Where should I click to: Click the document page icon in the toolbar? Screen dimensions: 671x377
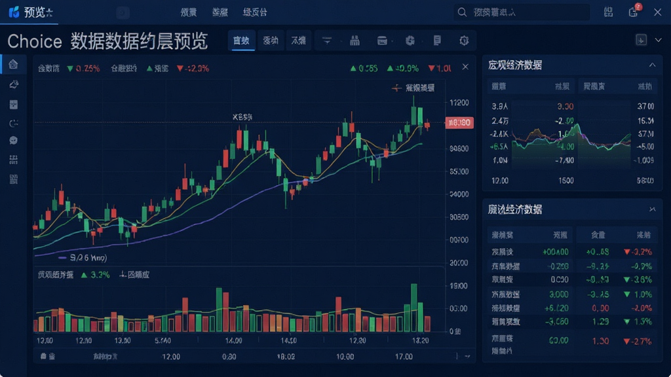click(437, 41)
